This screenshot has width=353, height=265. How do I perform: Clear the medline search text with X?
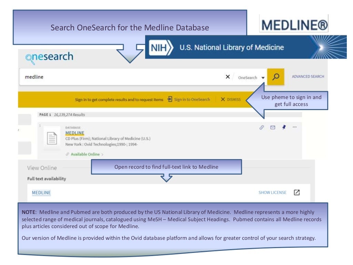[x=228, y=77]
